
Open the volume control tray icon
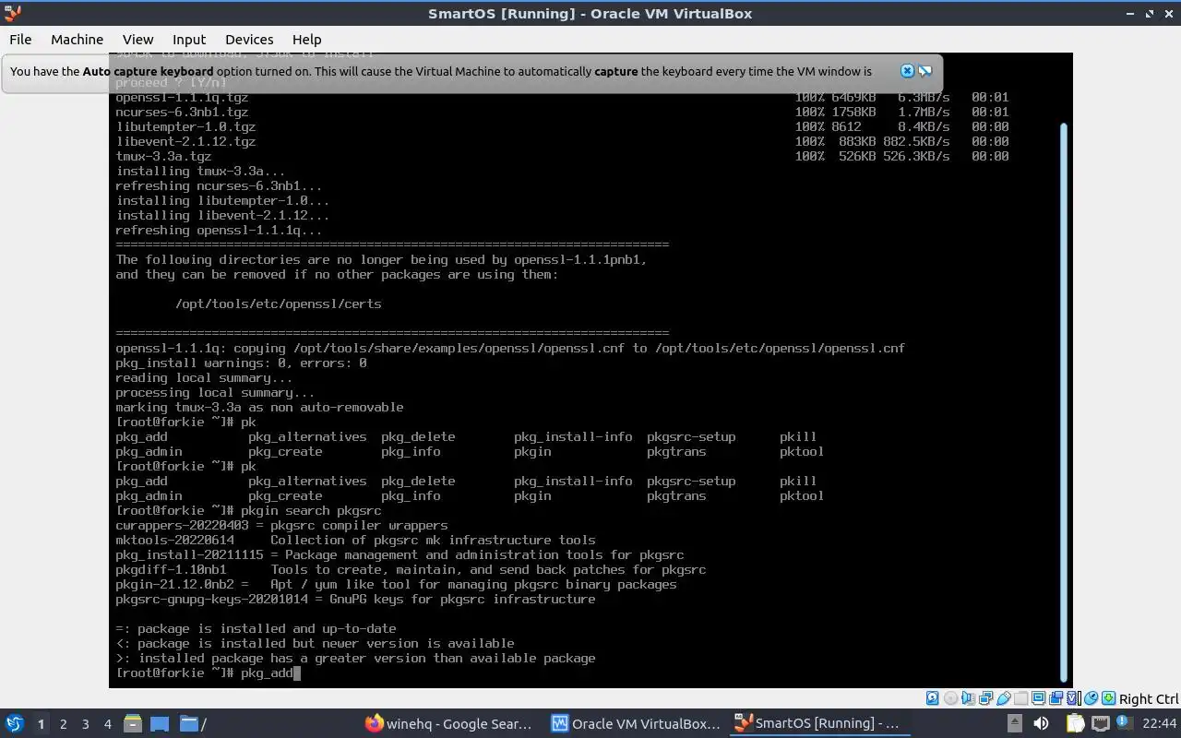tap(1041, 723)
